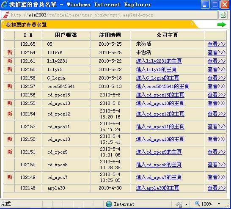Open the apple30 homepage link
This screenshot has width=231, height=209.
tap(157, 188)
